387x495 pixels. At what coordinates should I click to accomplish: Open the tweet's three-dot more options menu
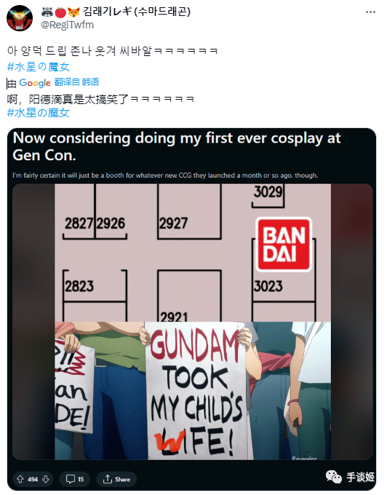[x=370, y=12]
